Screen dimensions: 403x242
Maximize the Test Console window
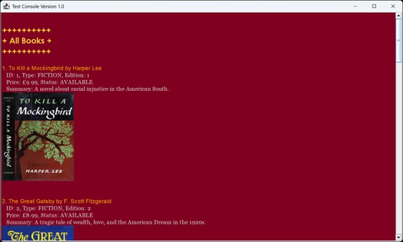[374, 6]
